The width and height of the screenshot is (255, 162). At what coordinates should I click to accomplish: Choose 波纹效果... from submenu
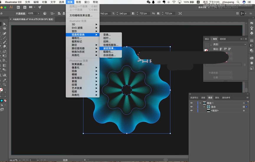coord(111,48)
